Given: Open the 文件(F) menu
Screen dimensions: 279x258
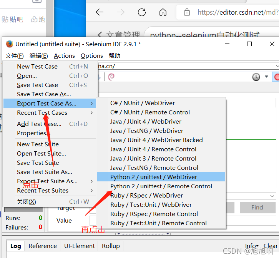Looking at the screenshot, I should (x=15, y=56).
